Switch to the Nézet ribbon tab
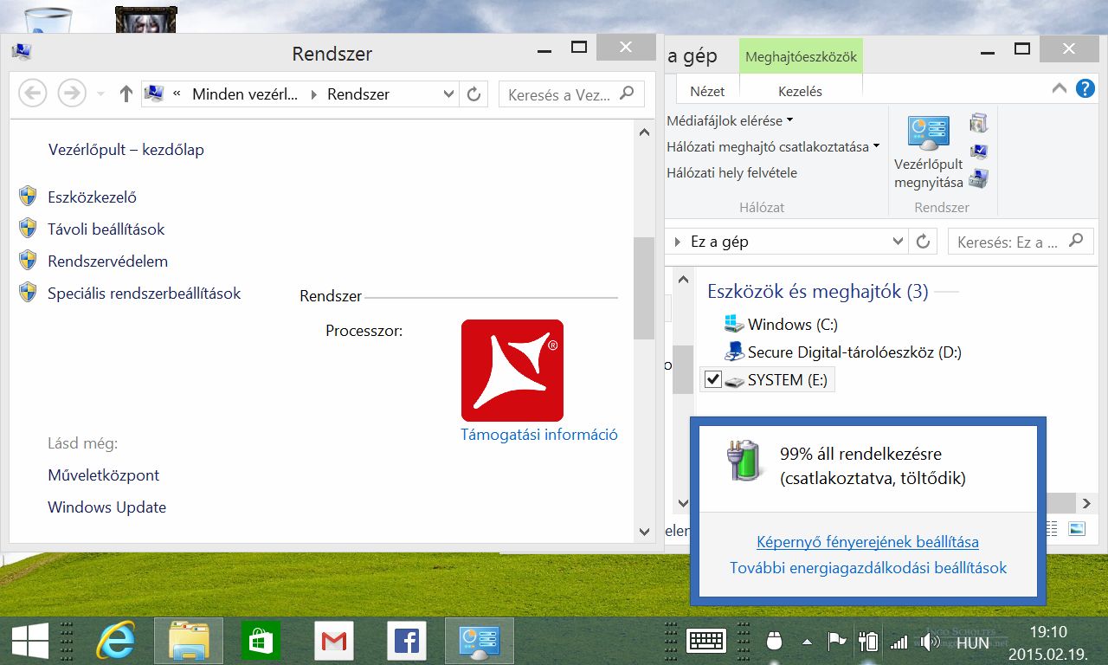This screenshot has height=665, width=1108. (707, 91)
